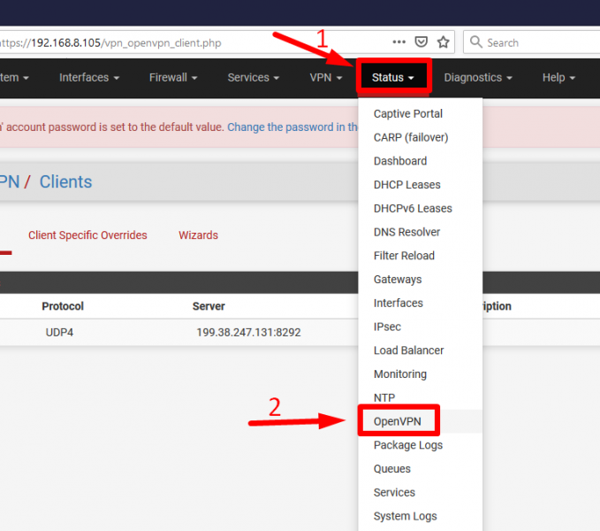Open the Firewall dropdown menu

[x=172, y=78]
